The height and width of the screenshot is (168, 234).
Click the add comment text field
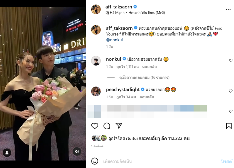pos(160,161)
